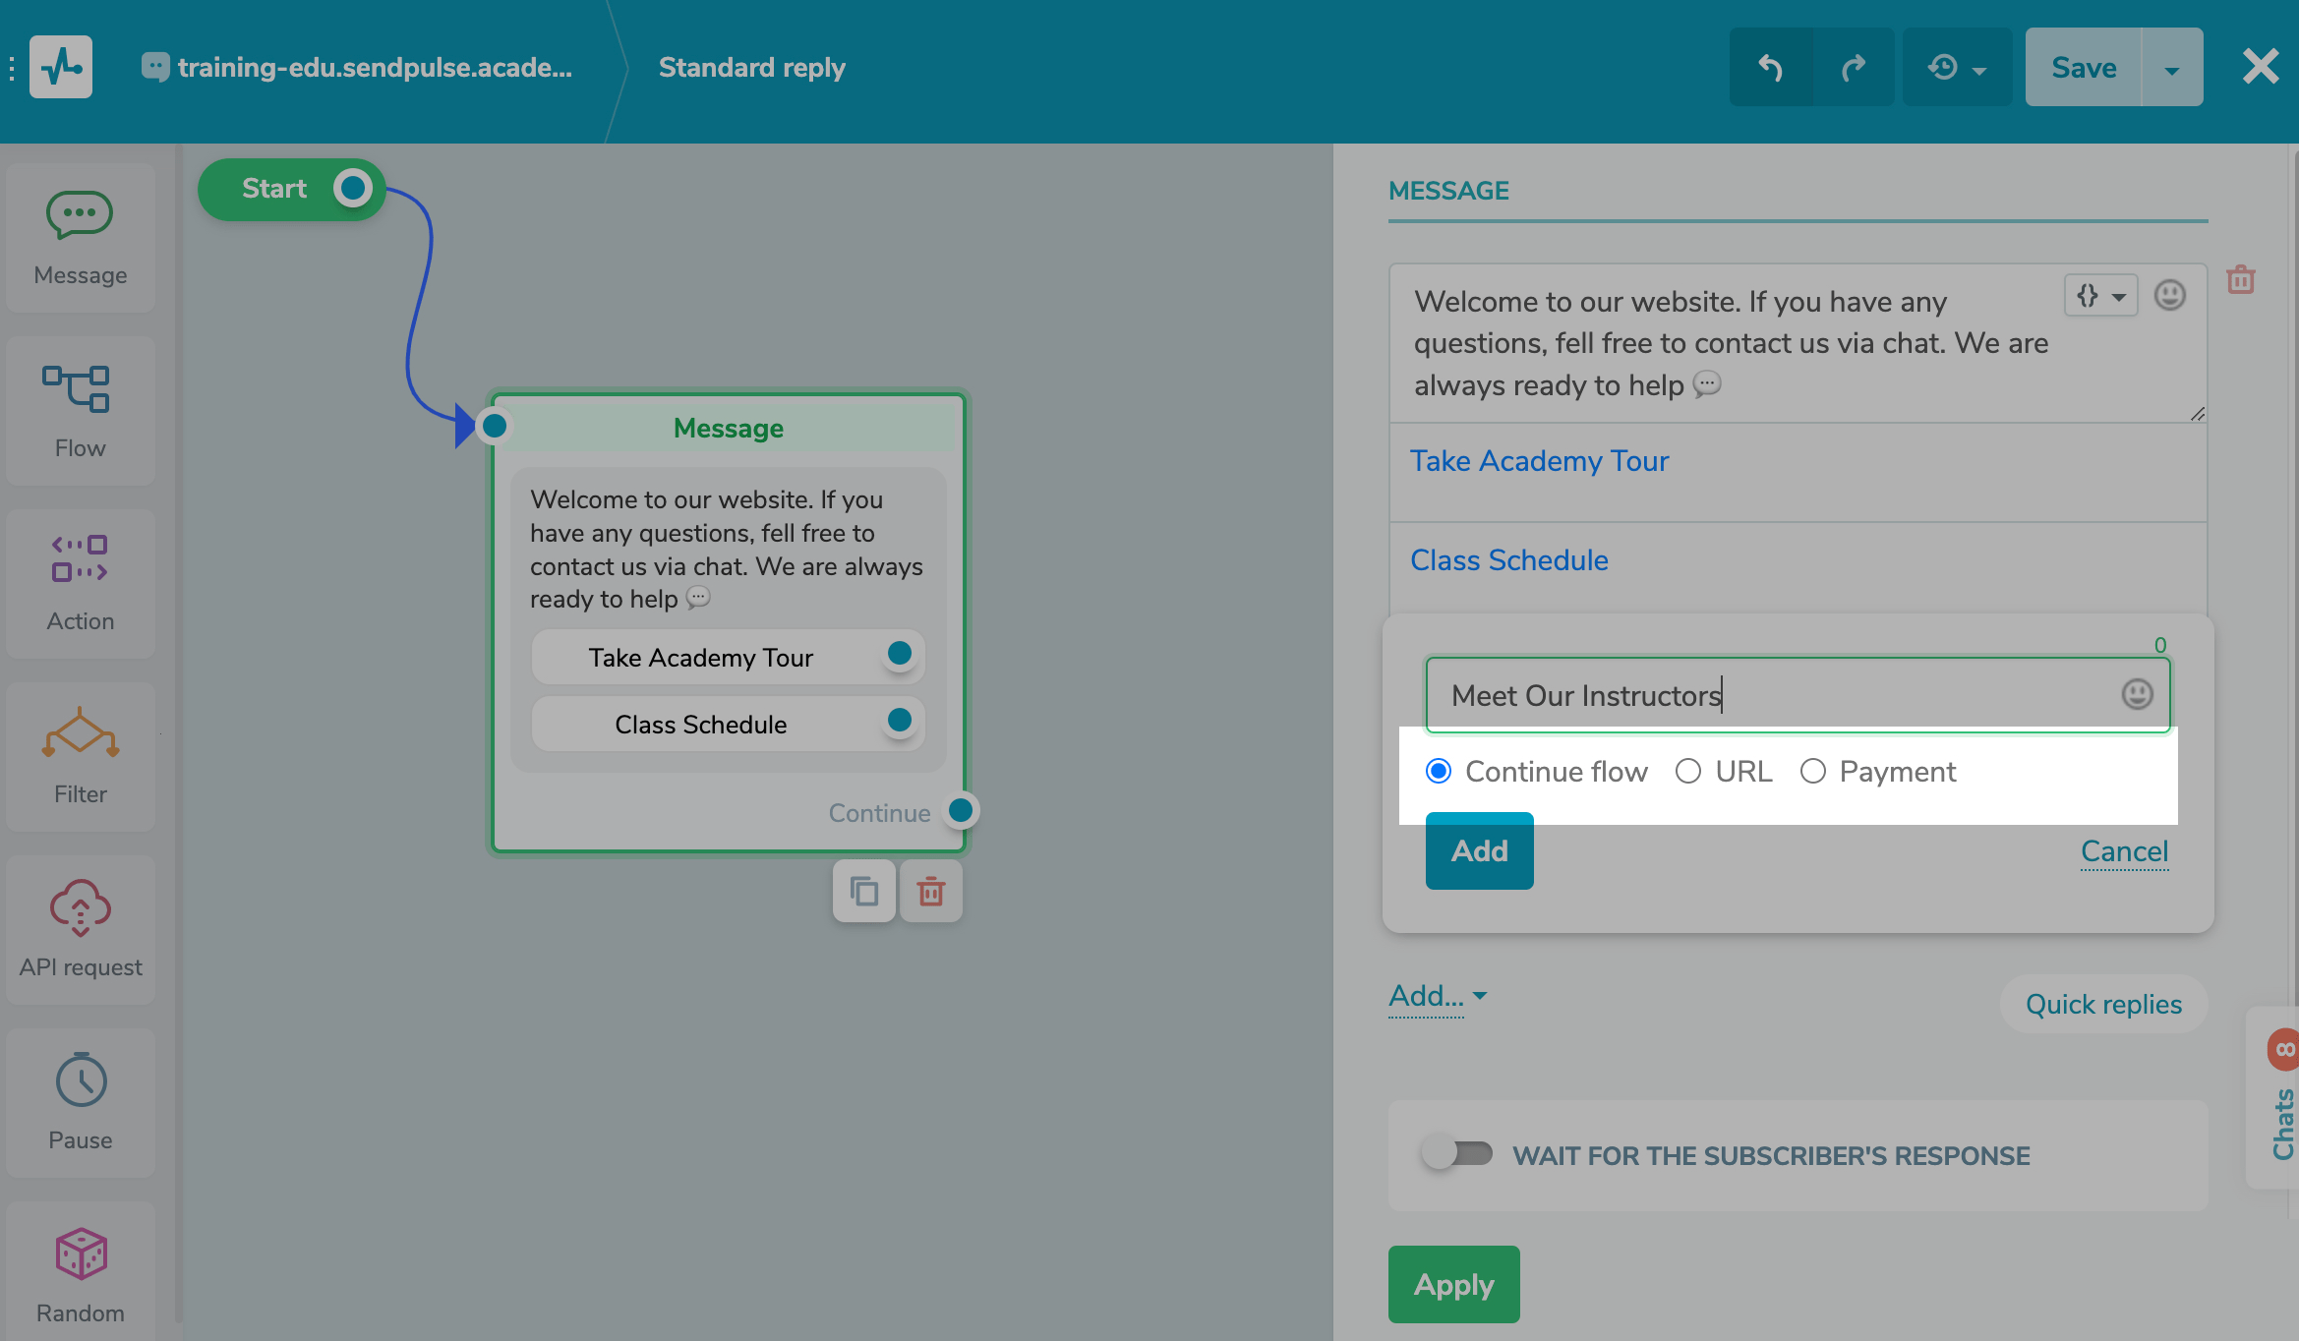This screenshot has width=2299, height=1341.
Task: Delete the welcome message text block
Action: (2241, 279)
